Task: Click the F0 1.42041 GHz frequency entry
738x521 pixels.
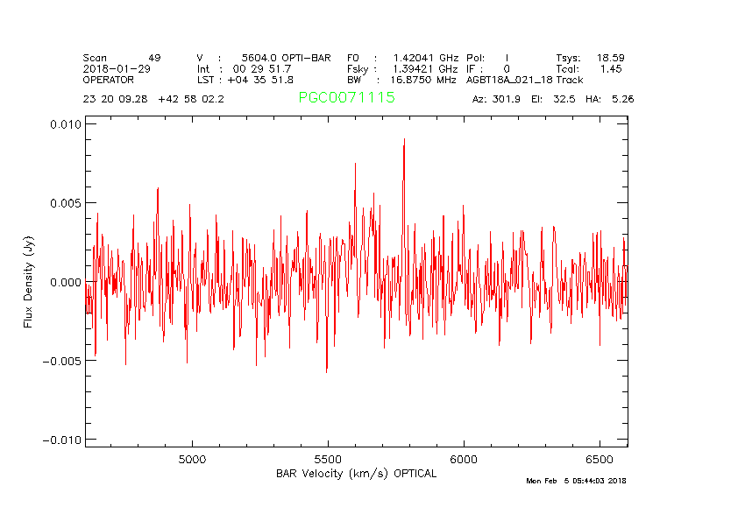Action: coord(403,58)
